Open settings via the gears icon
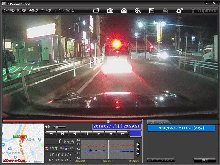This screenshot has width=220, height=165. point(180,10)
